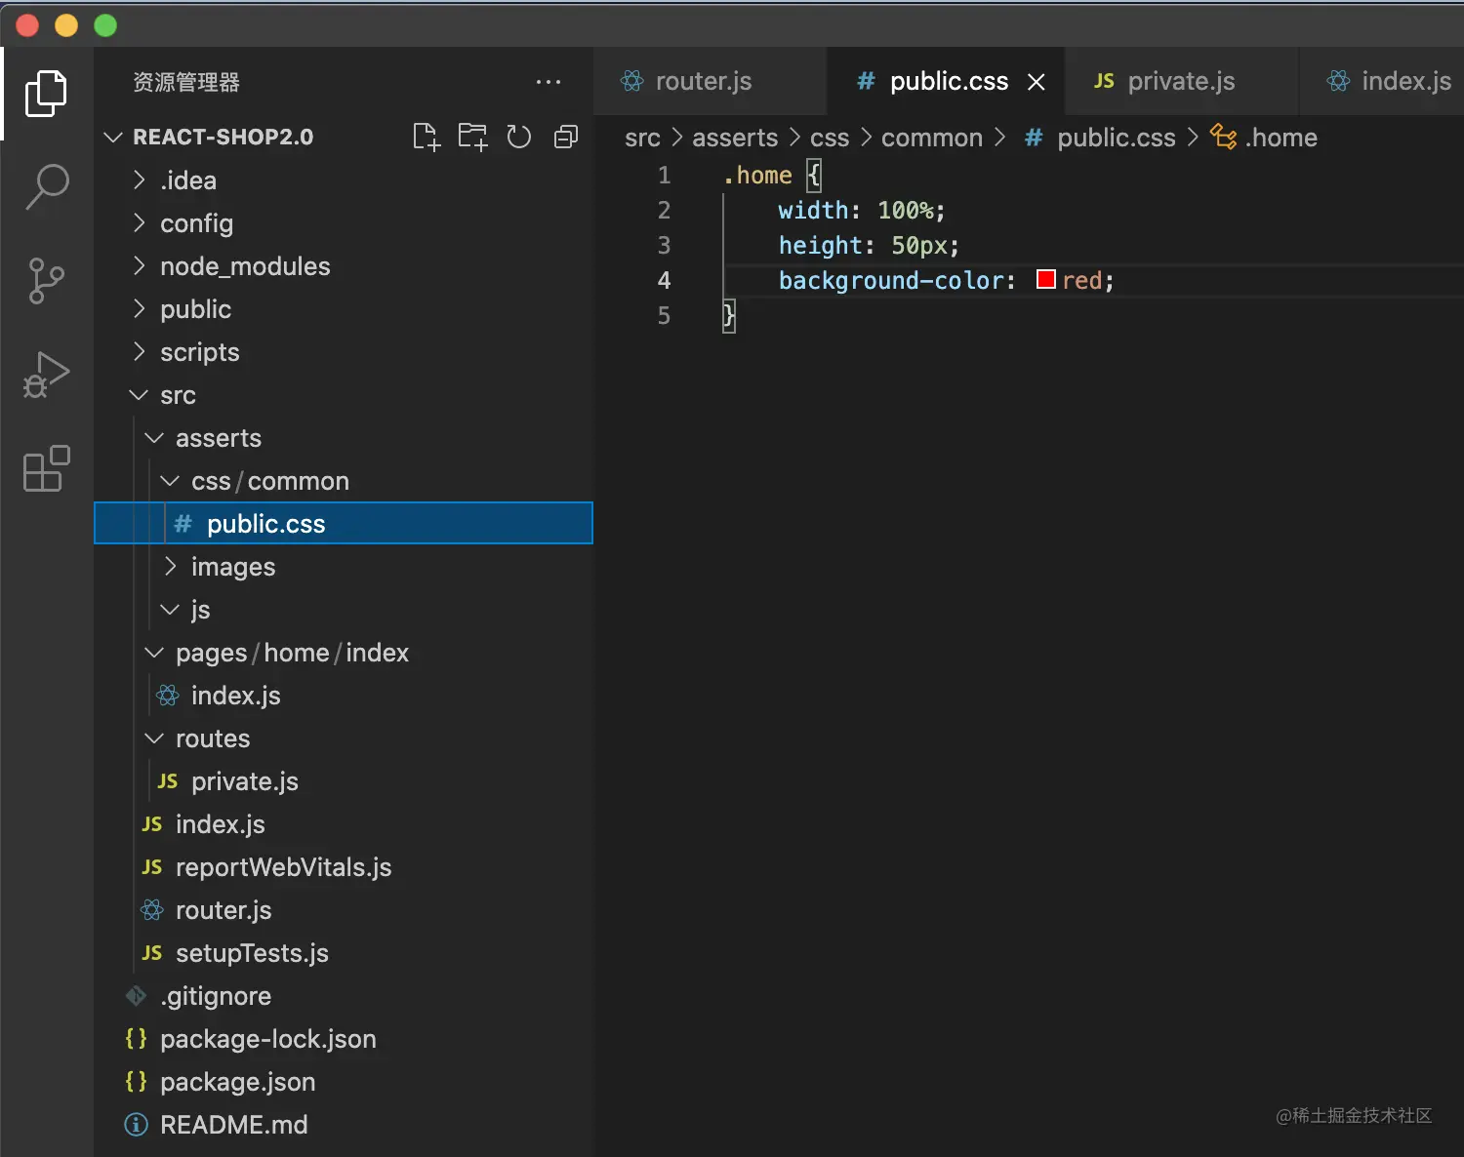Collapse the src folder
Screen dimensions: 1464x1157
point(178,395)
